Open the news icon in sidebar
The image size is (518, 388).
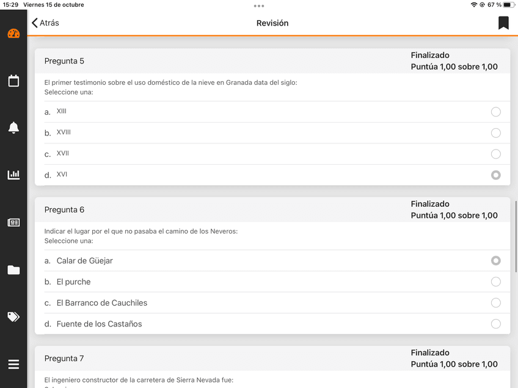click(x=13, y=223)
